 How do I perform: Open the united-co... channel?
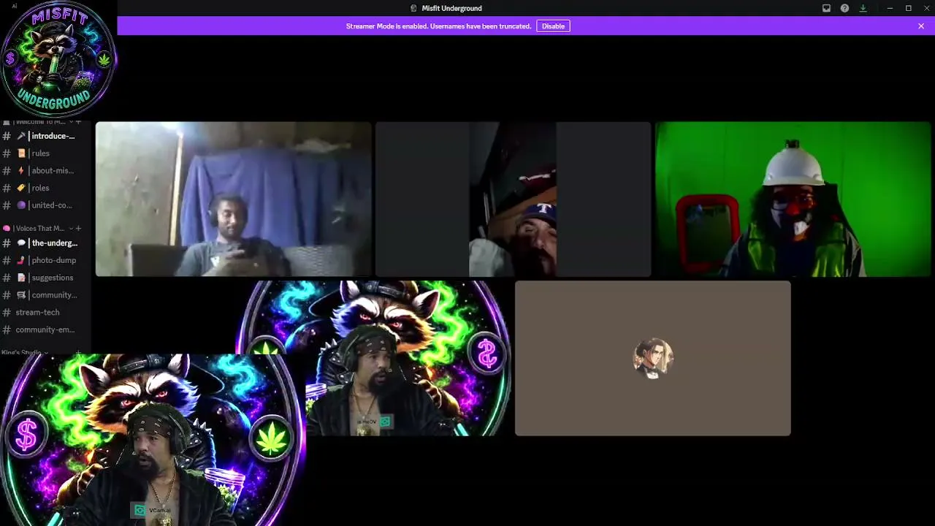(x=45, y=205)
